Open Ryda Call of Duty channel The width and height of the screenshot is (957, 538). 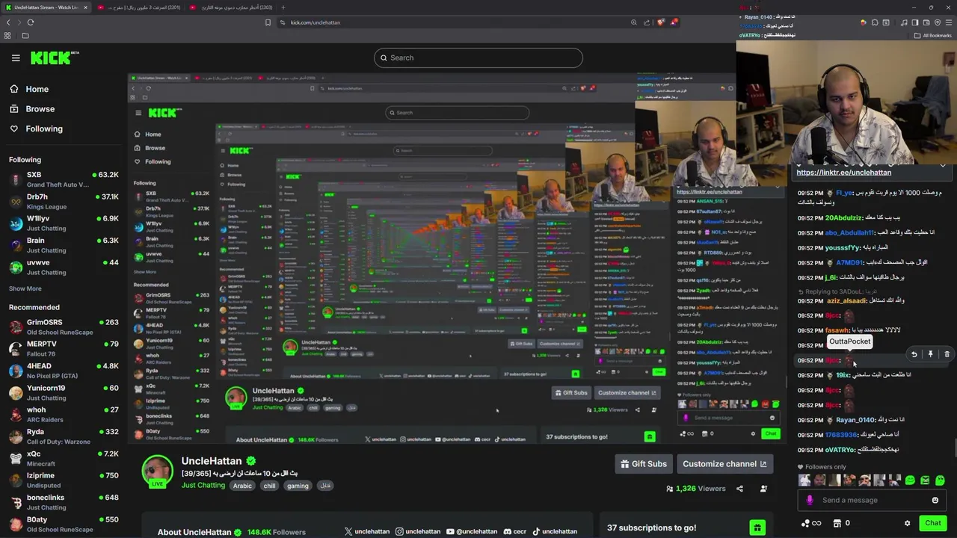[63, 436]
